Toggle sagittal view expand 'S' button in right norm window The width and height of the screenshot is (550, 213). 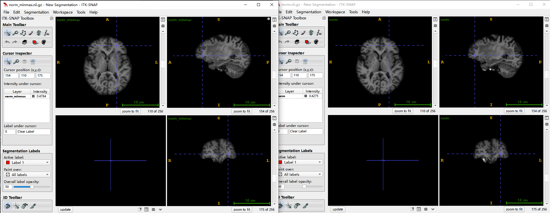tap(547, 19)
